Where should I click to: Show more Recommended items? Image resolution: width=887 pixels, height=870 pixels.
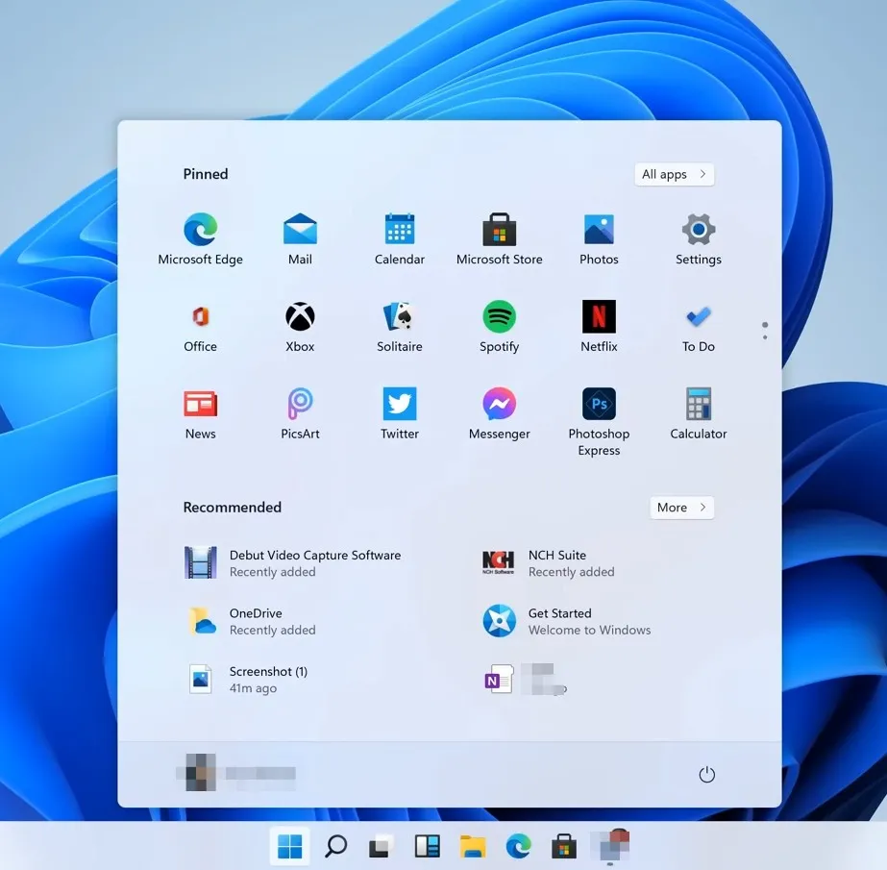point(681,507)
